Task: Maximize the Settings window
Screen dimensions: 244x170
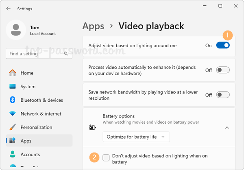Action: coord(220,6)
